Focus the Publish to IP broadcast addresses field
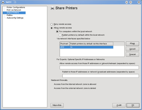 point(101,76)
